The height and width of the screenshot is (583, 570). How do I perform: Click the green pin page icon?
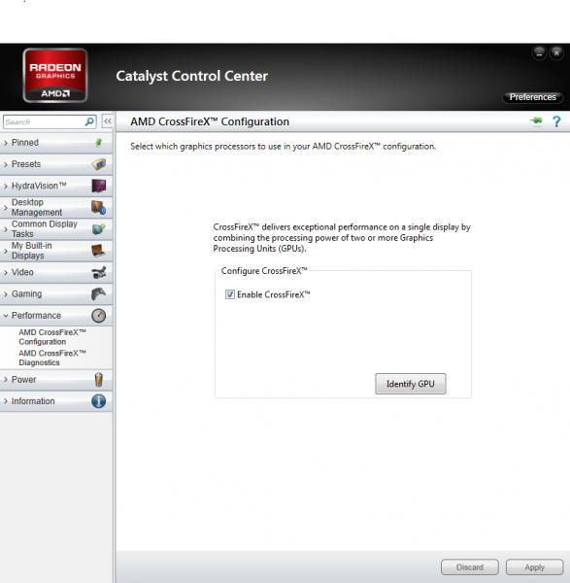click(536, 120)
